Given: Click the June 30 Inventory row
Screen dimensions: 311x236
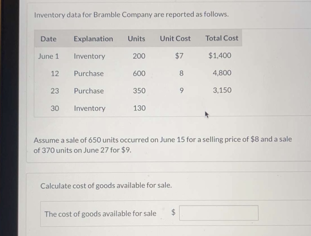Looking at the screenshot, I should point(89,108).
